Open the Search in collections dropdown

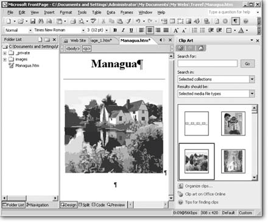(x=252, y=79)
